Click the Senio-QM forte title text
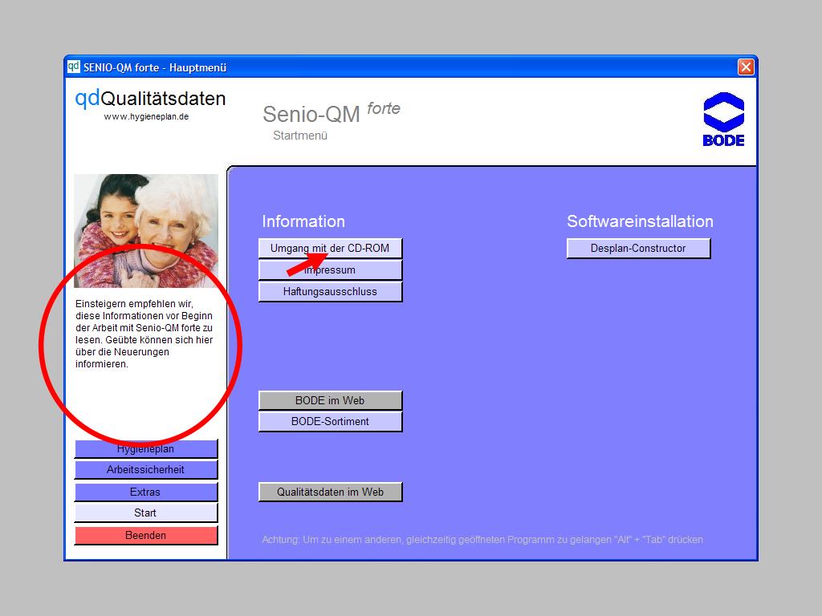The image size is (822, 616). point(332,112)
